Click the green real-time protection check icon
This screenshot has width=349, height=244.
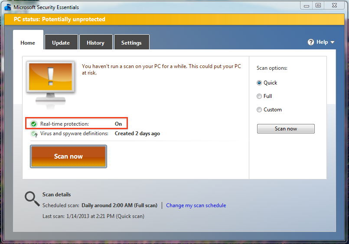click(34, 124)
